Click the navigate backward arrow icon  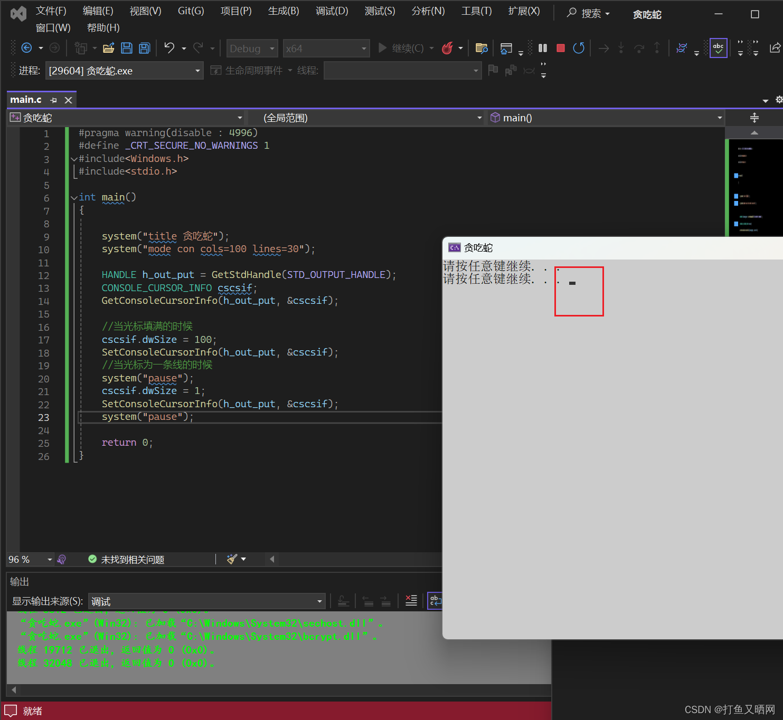(26, 48)
